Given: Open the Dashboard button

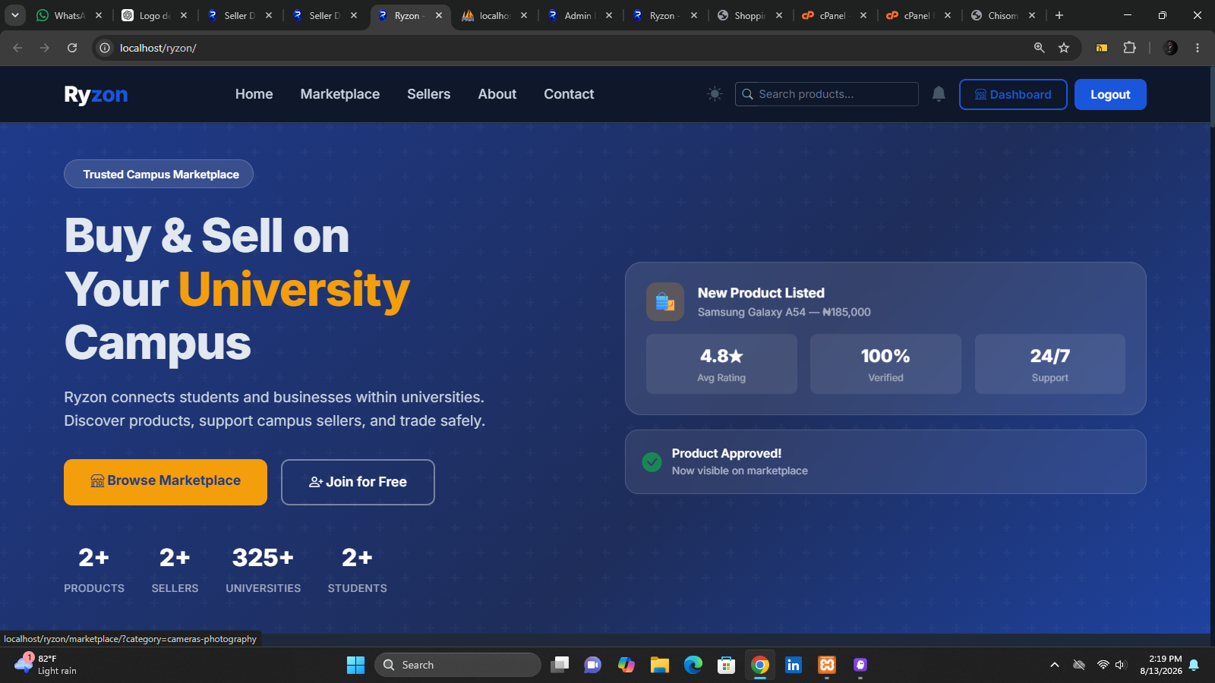Looking at the screenshot, I should (x=1013, y=94).
